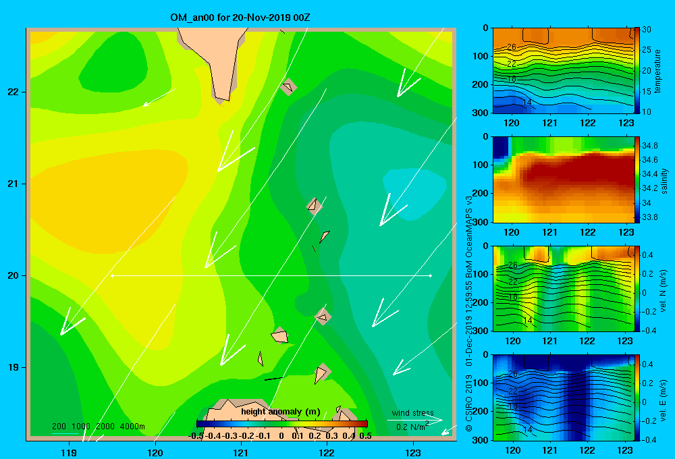Click longitude label 120 below the main map
This screenshot has width=675, height=459.
pyautogui.click(x=155, y=452)
